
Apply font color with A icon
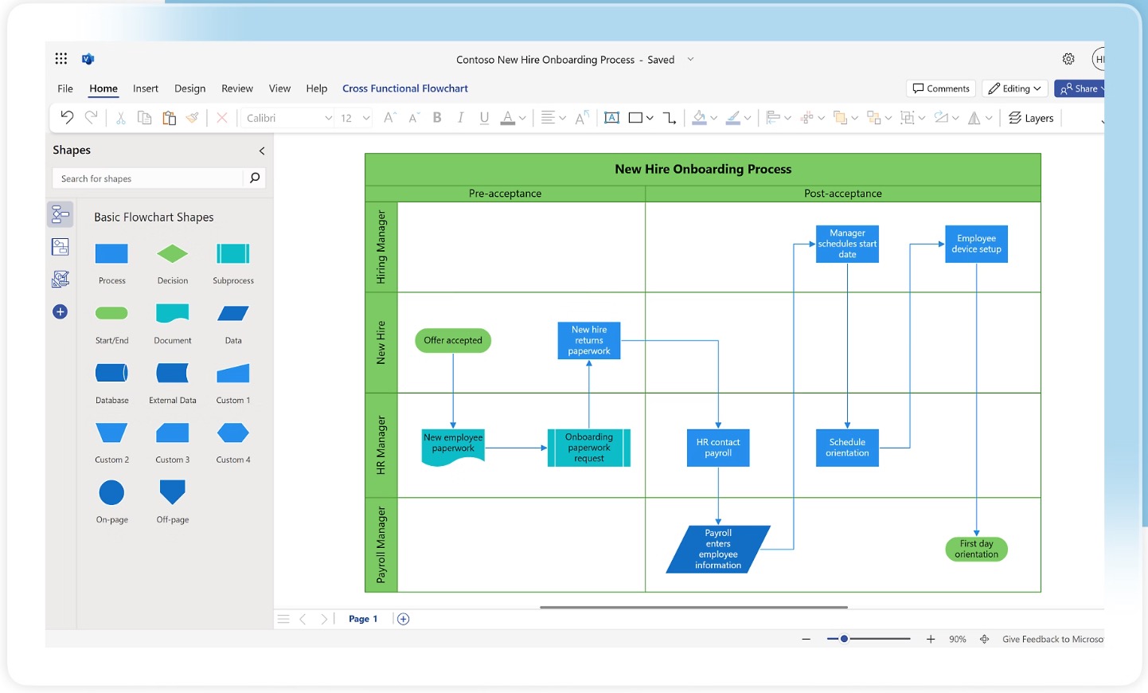(x=507, y=118)
